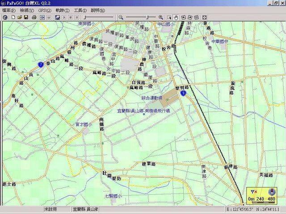Create a new file with the blank page icon
Screen dimensions: 286x214
[x=13, y=17]
